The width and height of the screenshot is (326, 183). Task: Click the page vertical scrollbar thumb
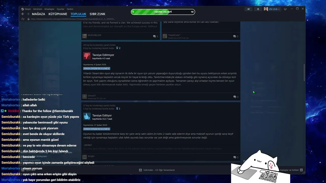pyautogui.click(x=304, y=72)
